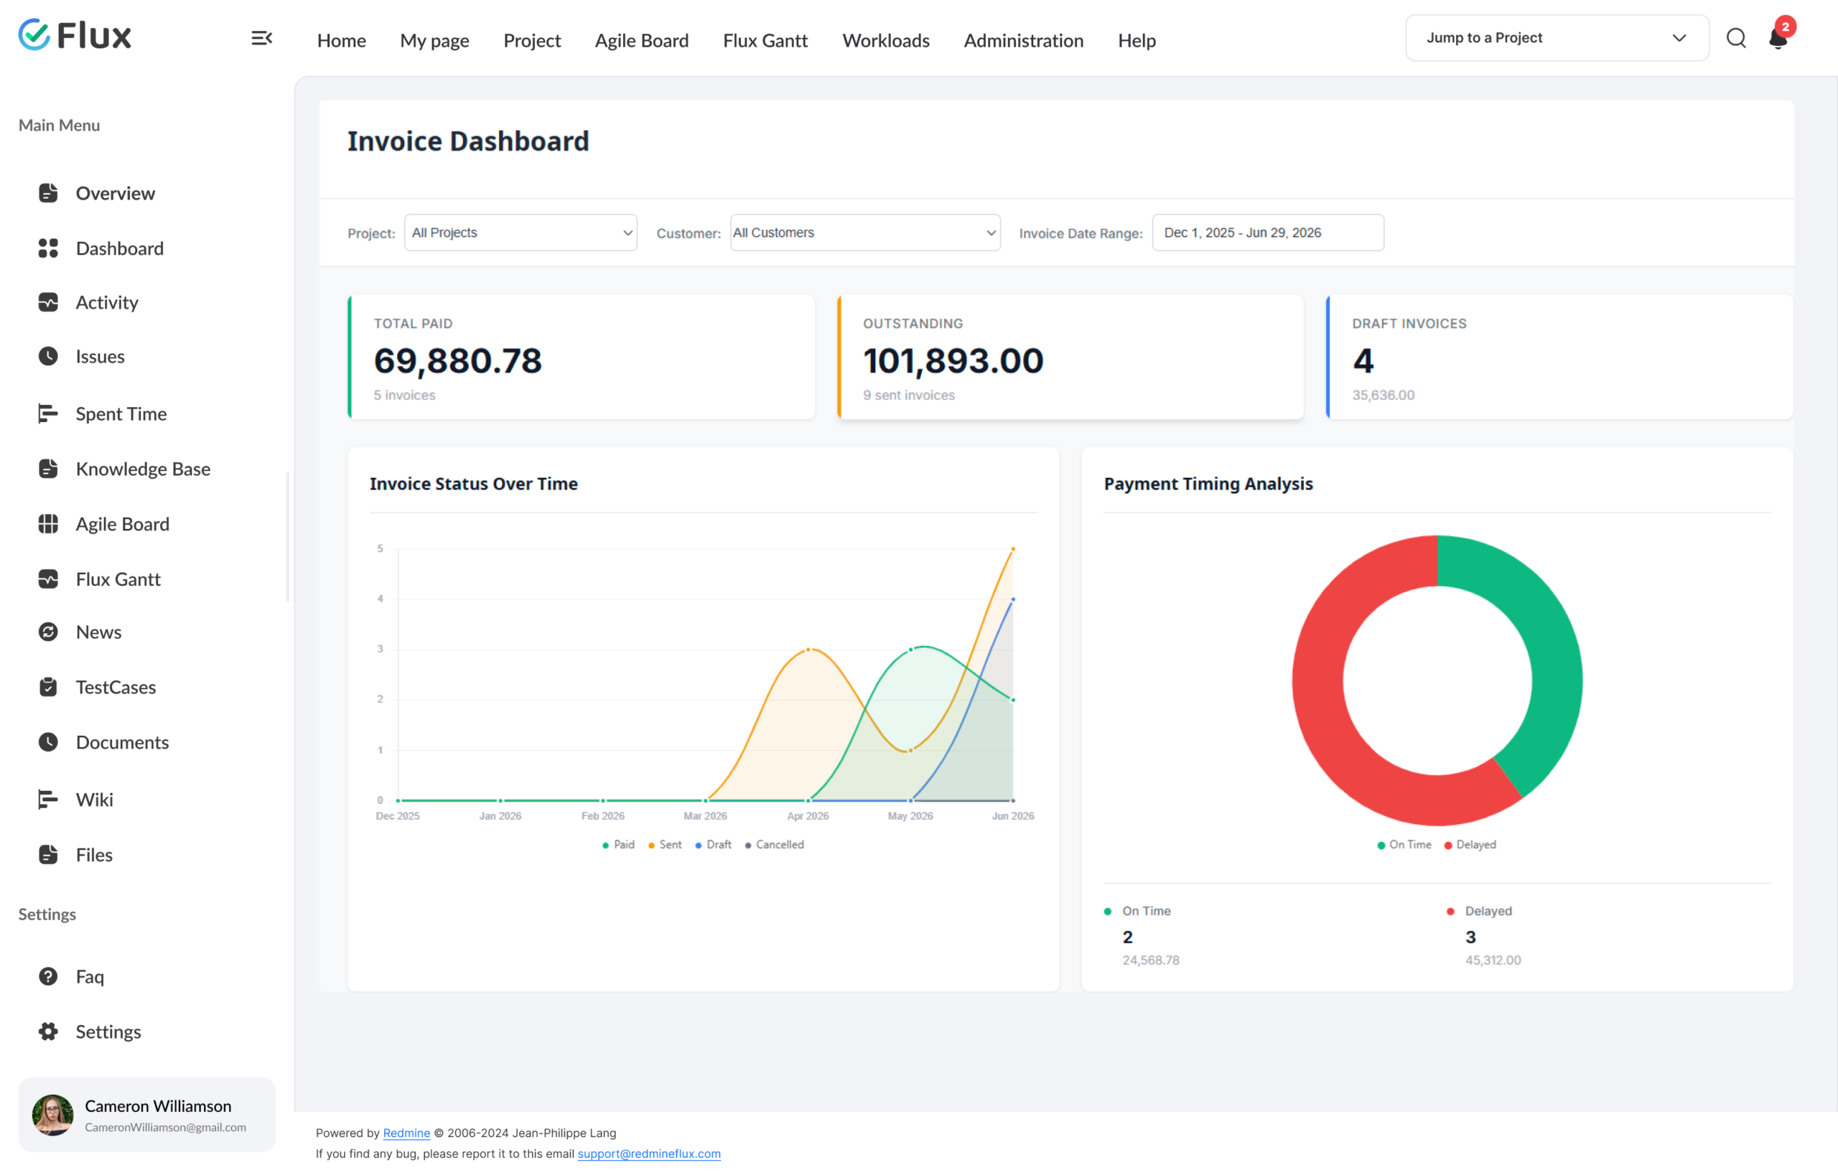Screen dimensions: 1838x1175
Task: Click the Invoice Dashboard heading
Action: click(468, 141)
